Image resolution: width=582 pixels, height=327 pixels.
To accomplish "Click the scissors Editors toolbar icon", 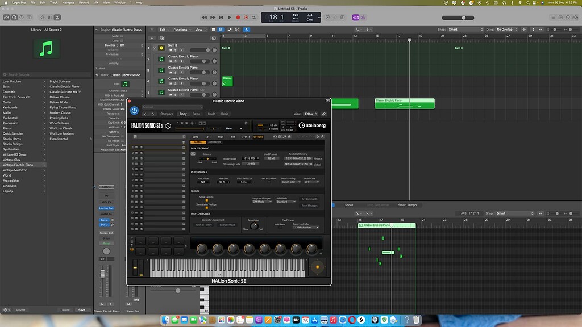I will pyautogui.click(x=57, y=18).
